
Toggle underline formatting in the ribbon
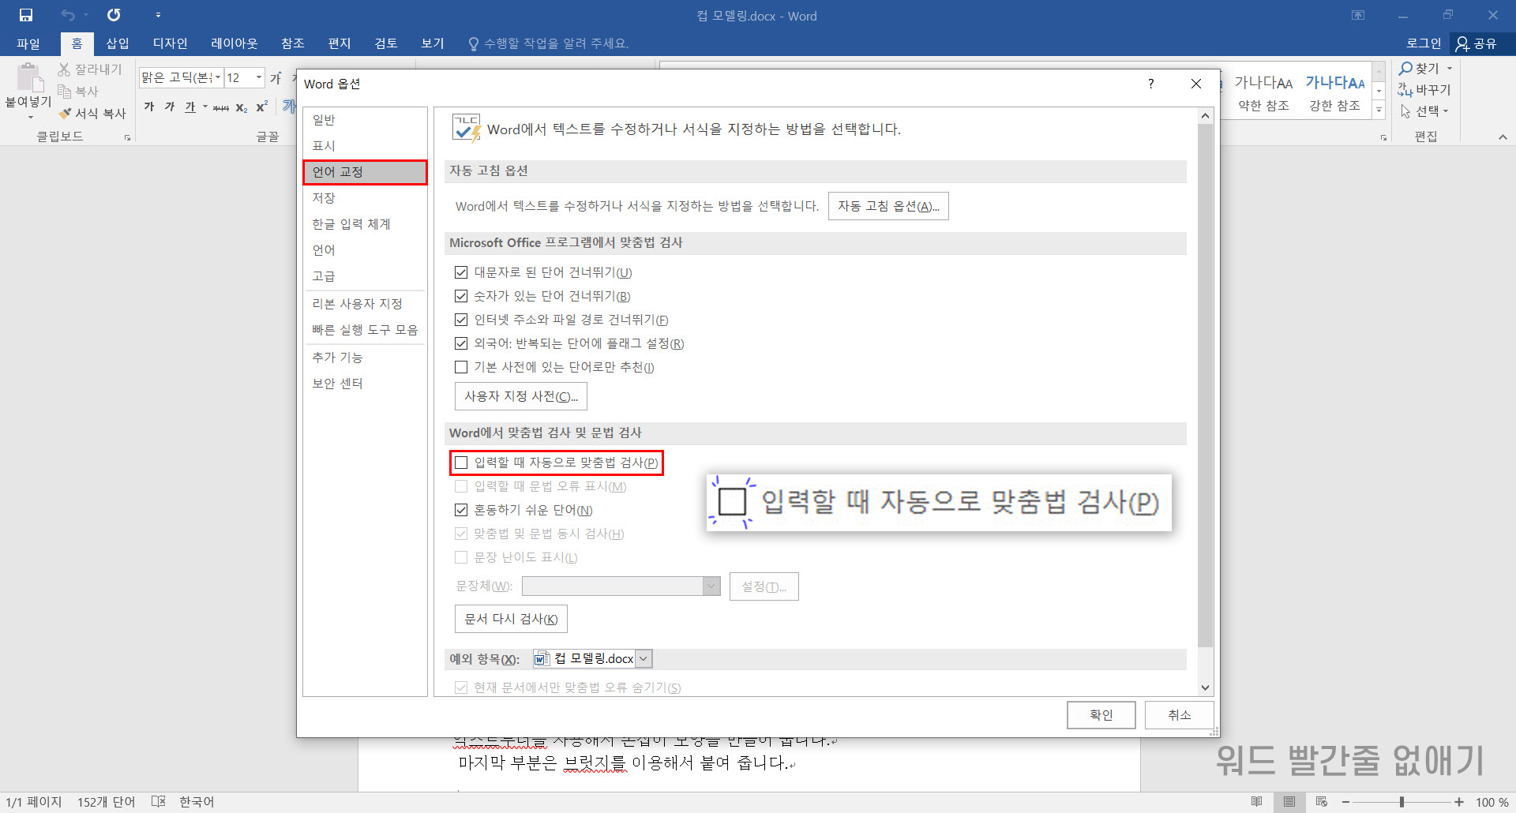tap(190, 107)
